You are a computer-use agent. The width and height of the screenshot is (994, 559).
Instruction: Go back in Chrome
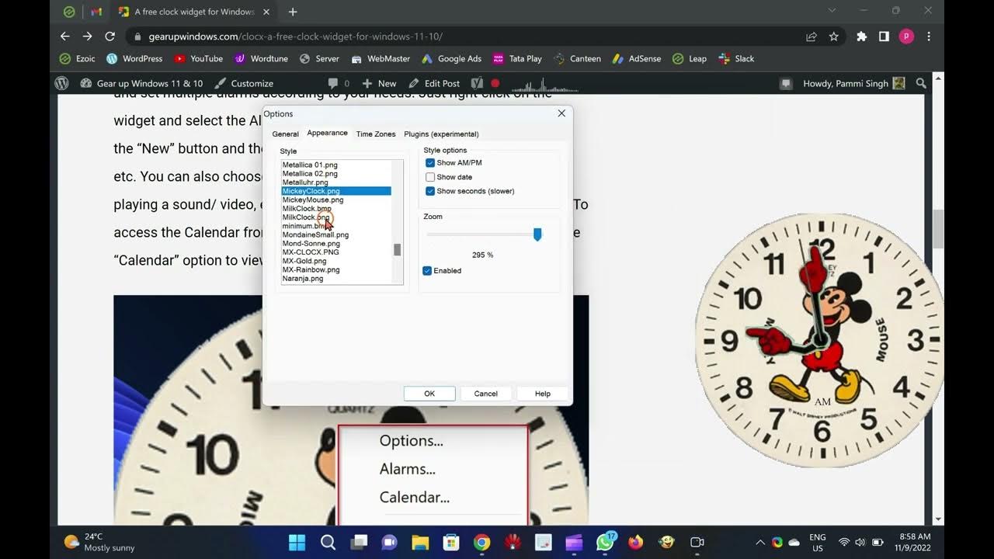click(65, 36)
